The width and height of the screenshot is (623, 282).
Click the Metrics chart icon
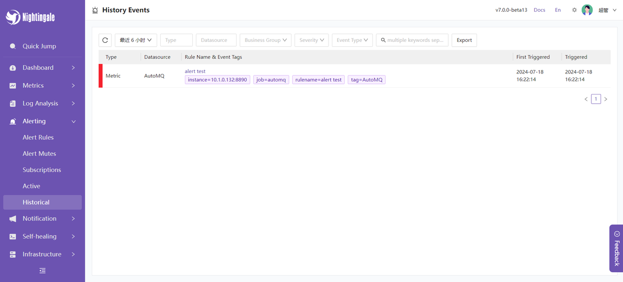pyautogui.click(x=13, y=86)
